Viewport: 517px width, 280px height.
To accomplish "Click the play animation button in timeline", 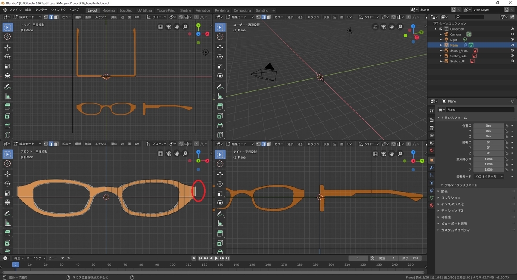I will tap(216, 258).
